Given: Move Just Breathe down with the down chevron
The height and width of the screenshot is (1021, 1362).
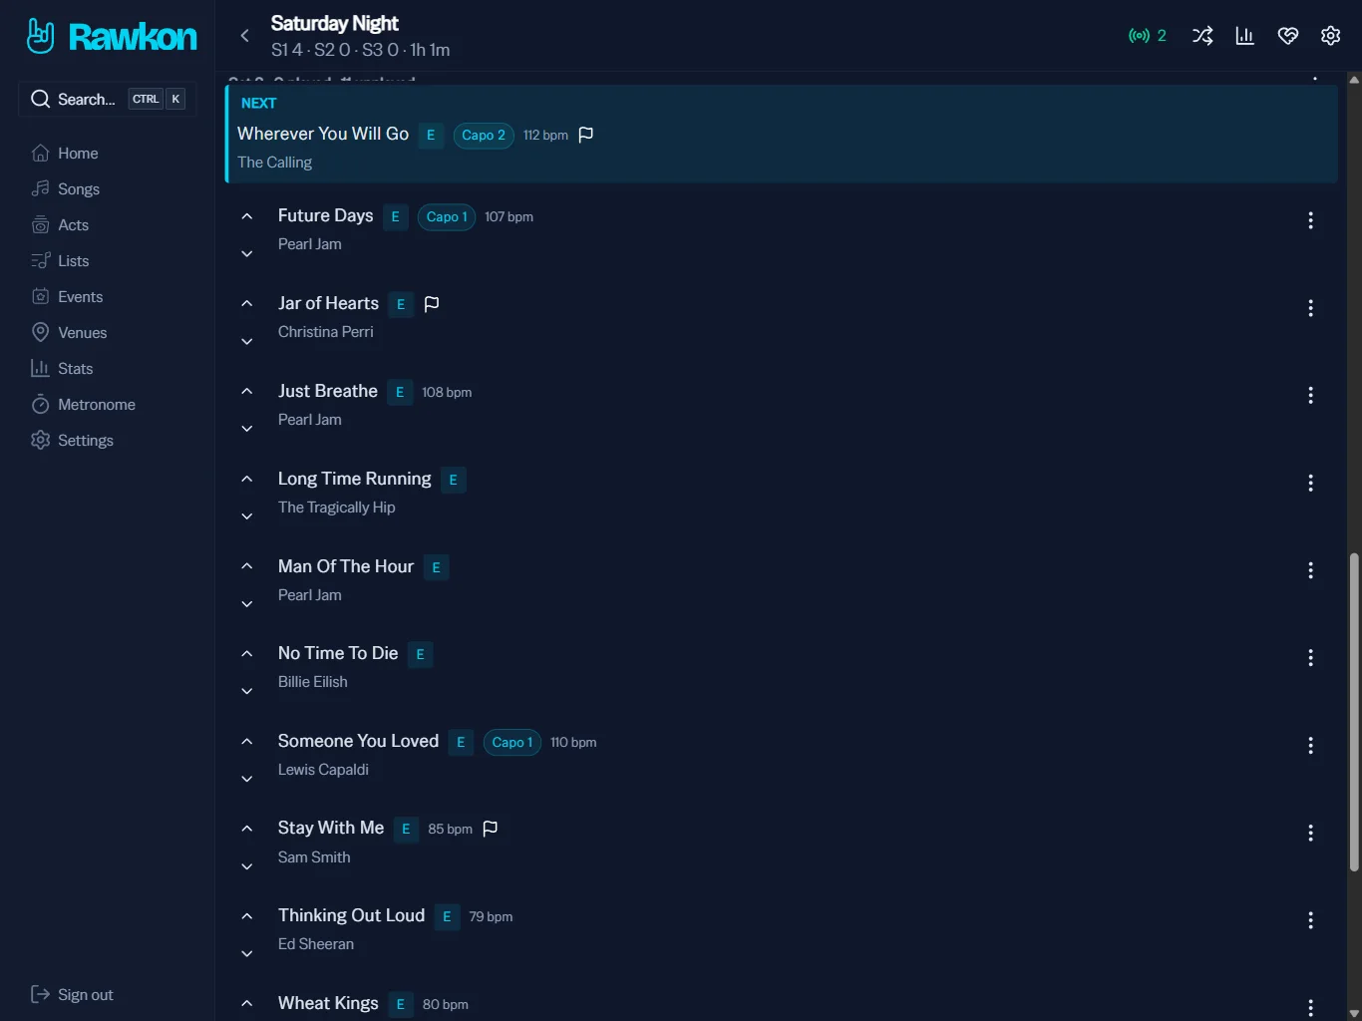Looking at the screenshot, I should pyautogui.click(x=247, y=429).
